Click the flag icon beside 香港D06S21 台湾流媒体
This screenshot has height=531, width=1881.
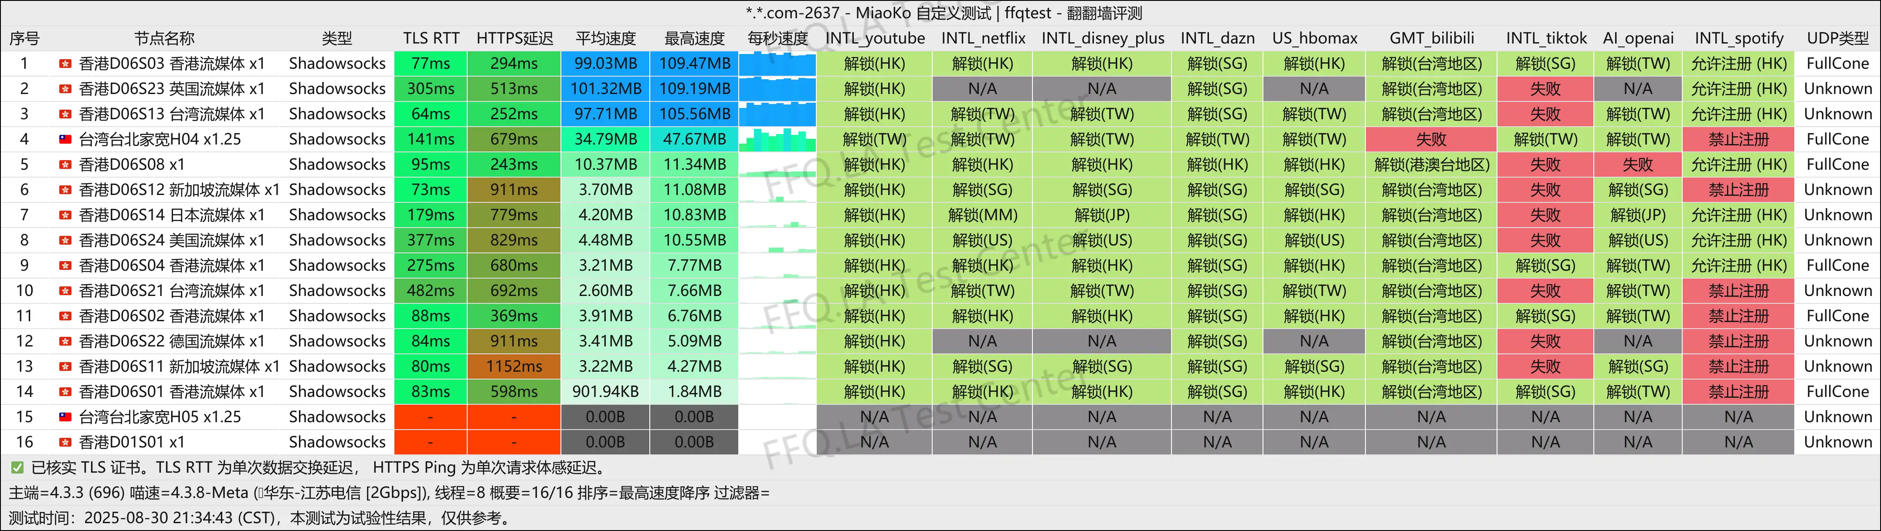pyautogui.click(x=65, y=291)
